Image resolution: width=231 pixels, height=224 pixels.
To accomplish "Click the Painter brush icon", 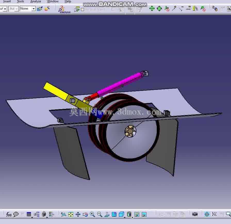I will pyautogui.click(x=40, y=9).
